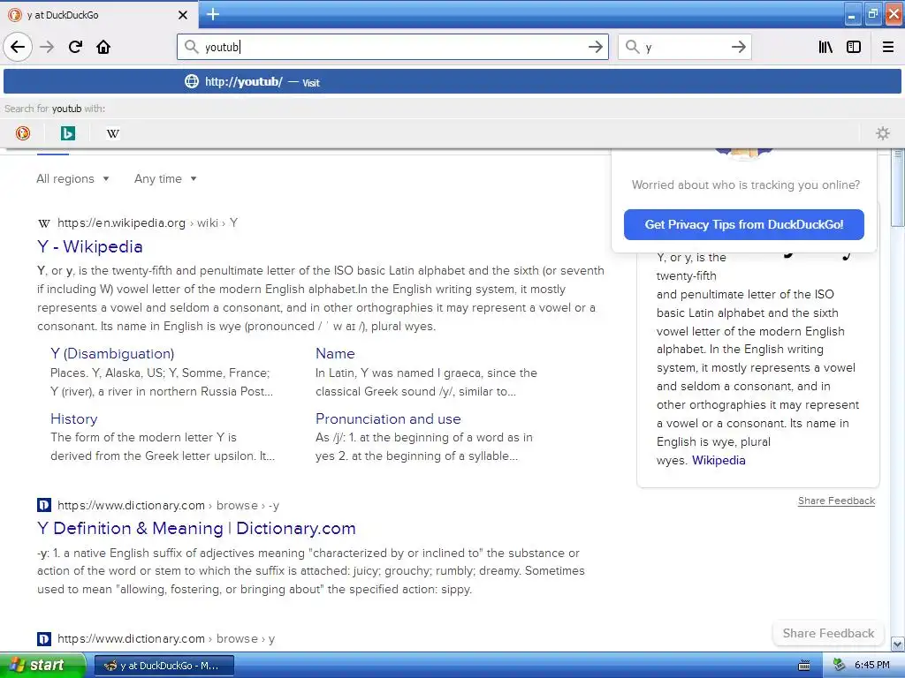Screen dimensions: 905x678
Task: Click the 6:45 PM clock
Action: (872, 665)
